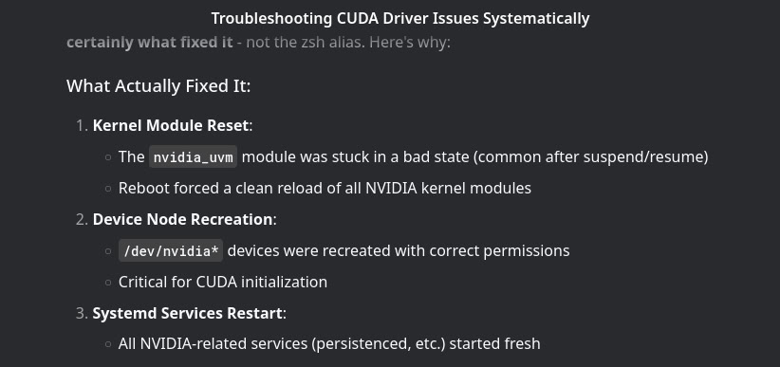Select the "Kernel Module Reset" list heading
This screenshot has height=367, width=780.
point(171,125)
